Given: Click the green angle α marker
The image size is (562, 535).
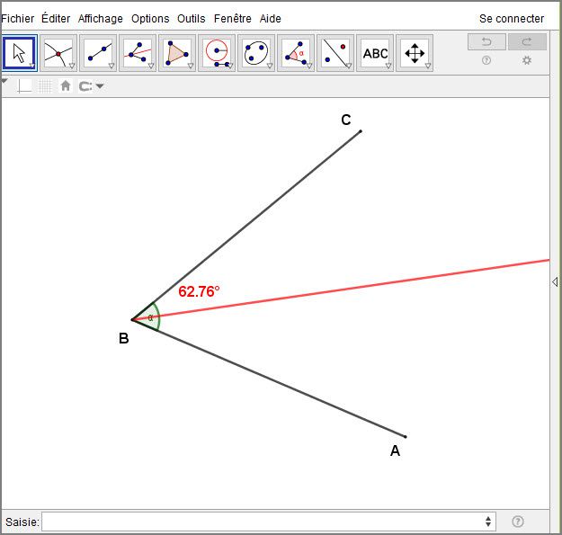Looking at the screenshot, I should point(152,317).
